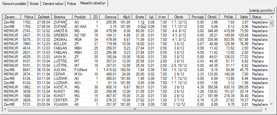Click product cell P-GMont

(x=81, y=70)
